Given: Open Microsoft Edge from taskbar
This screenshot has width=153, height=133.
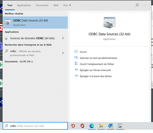Looking at the screenshot, I should [x=92, y=126].
